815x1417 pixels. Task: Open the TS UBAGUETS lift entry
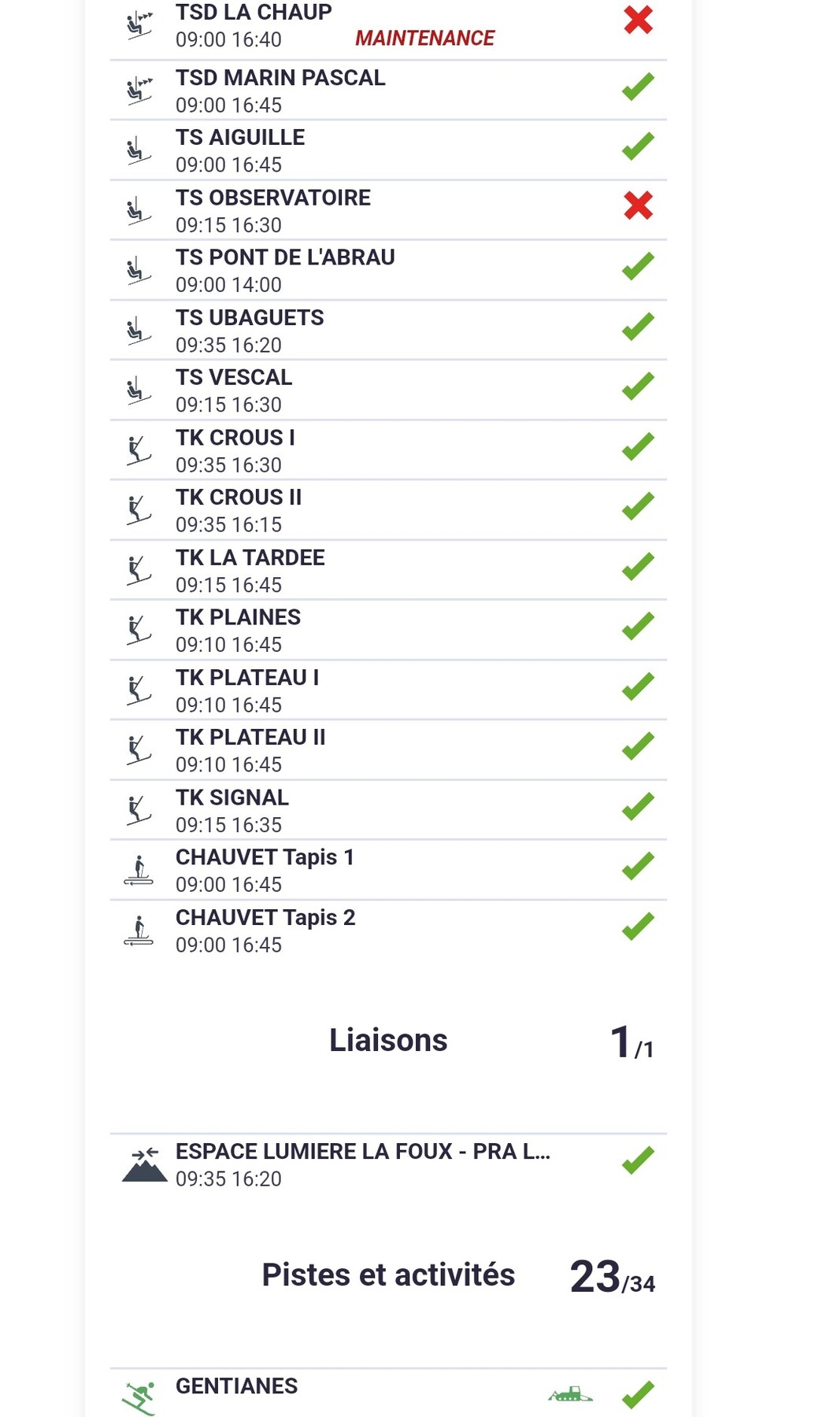[x=250, y=330]
